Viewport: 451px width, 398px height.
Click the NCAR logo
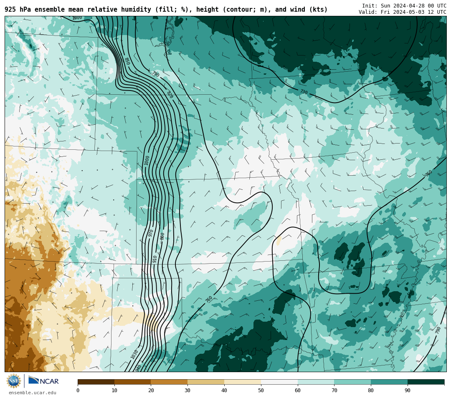[x=43, y=380]
